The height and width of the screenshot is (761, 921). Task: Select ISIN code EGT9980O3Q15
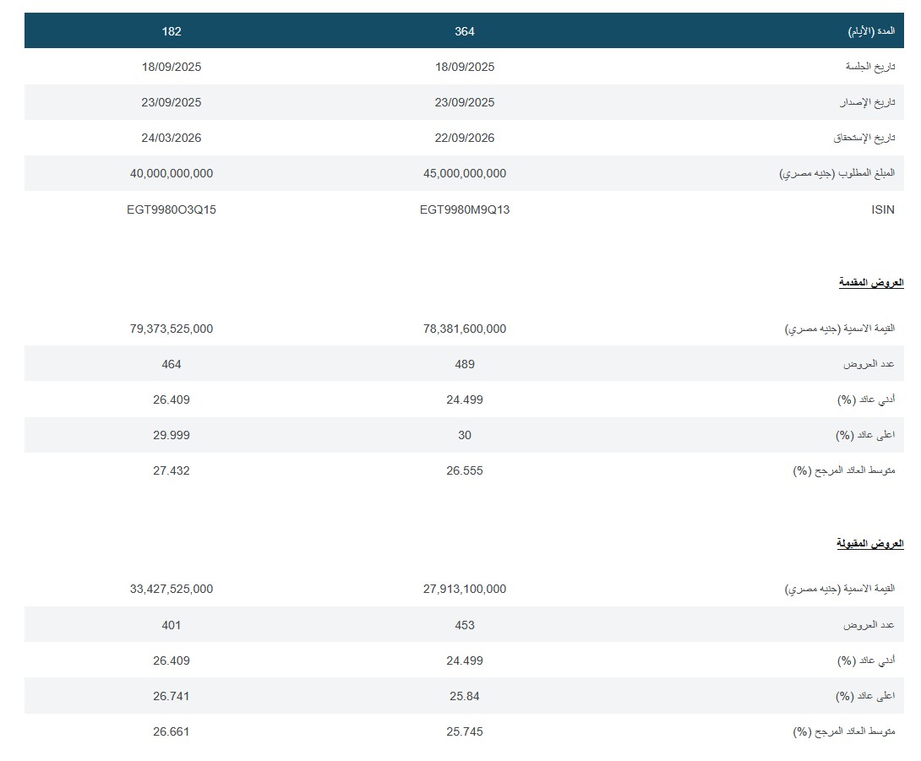click(172, 209)
